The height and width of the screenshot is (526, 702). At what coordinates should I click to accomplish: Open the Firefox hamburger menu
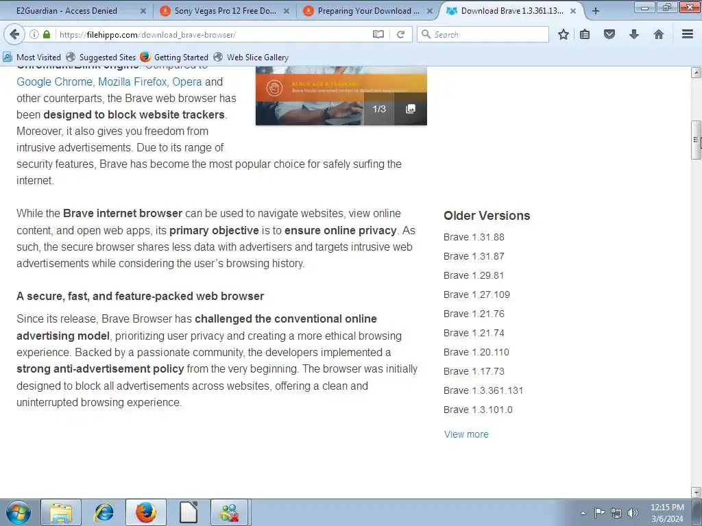688,34
